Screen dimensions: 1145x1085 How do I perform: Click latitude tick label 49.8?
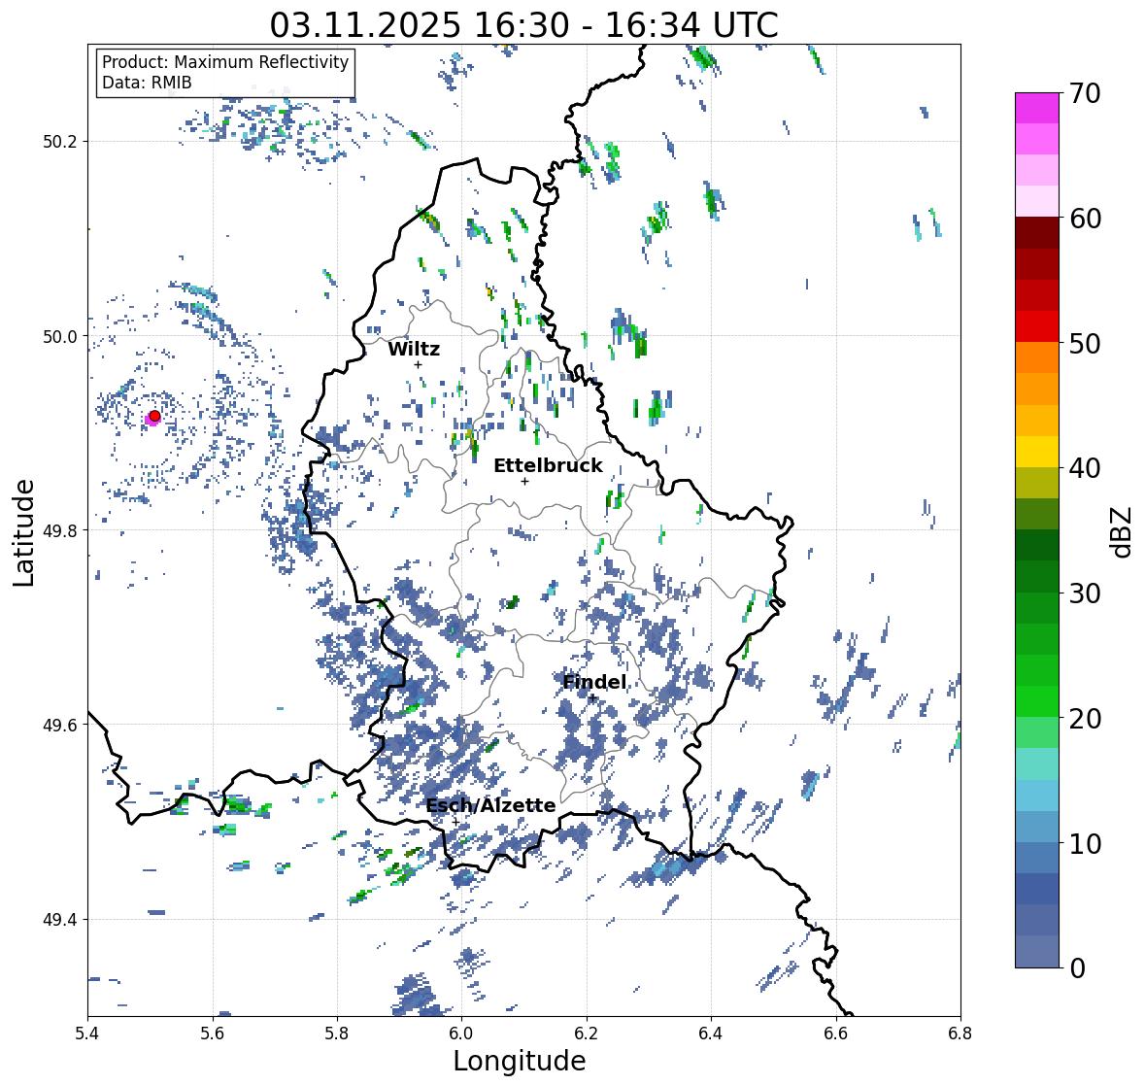click(x=60, y=530)
